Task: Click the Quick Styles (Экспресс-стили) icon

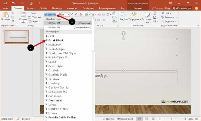Action: [147, 15]
